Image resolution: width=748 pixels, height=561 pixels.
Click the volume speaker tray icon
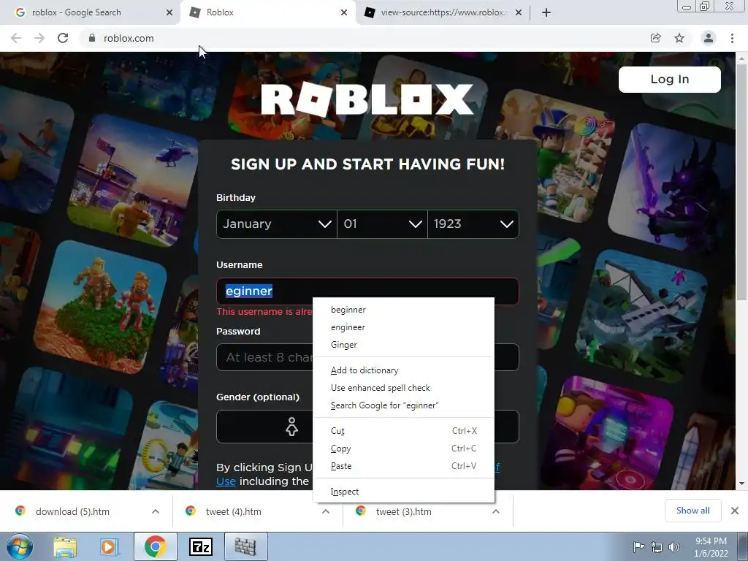click(x=674, y=546)
